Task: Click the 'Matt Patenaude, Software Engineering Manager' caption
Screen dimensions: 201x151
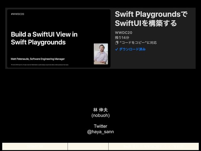Action: pos(38,59)
